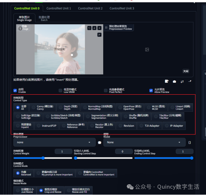
Task: Select the Recolor control type
Action: (102, 126)
